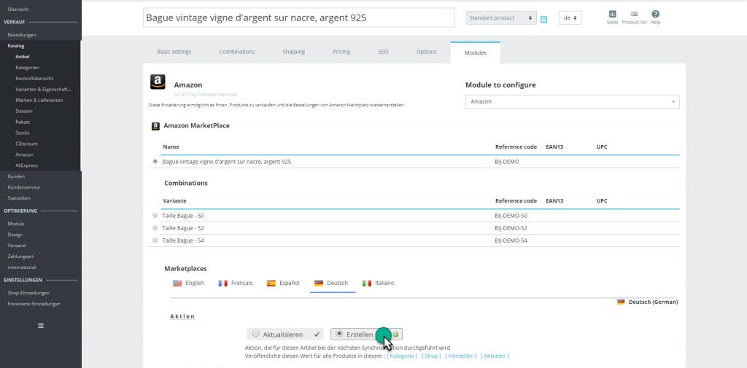Screen dimensions: 747x368
Task: Click the Amazon module logo
Action: point(158,82)
